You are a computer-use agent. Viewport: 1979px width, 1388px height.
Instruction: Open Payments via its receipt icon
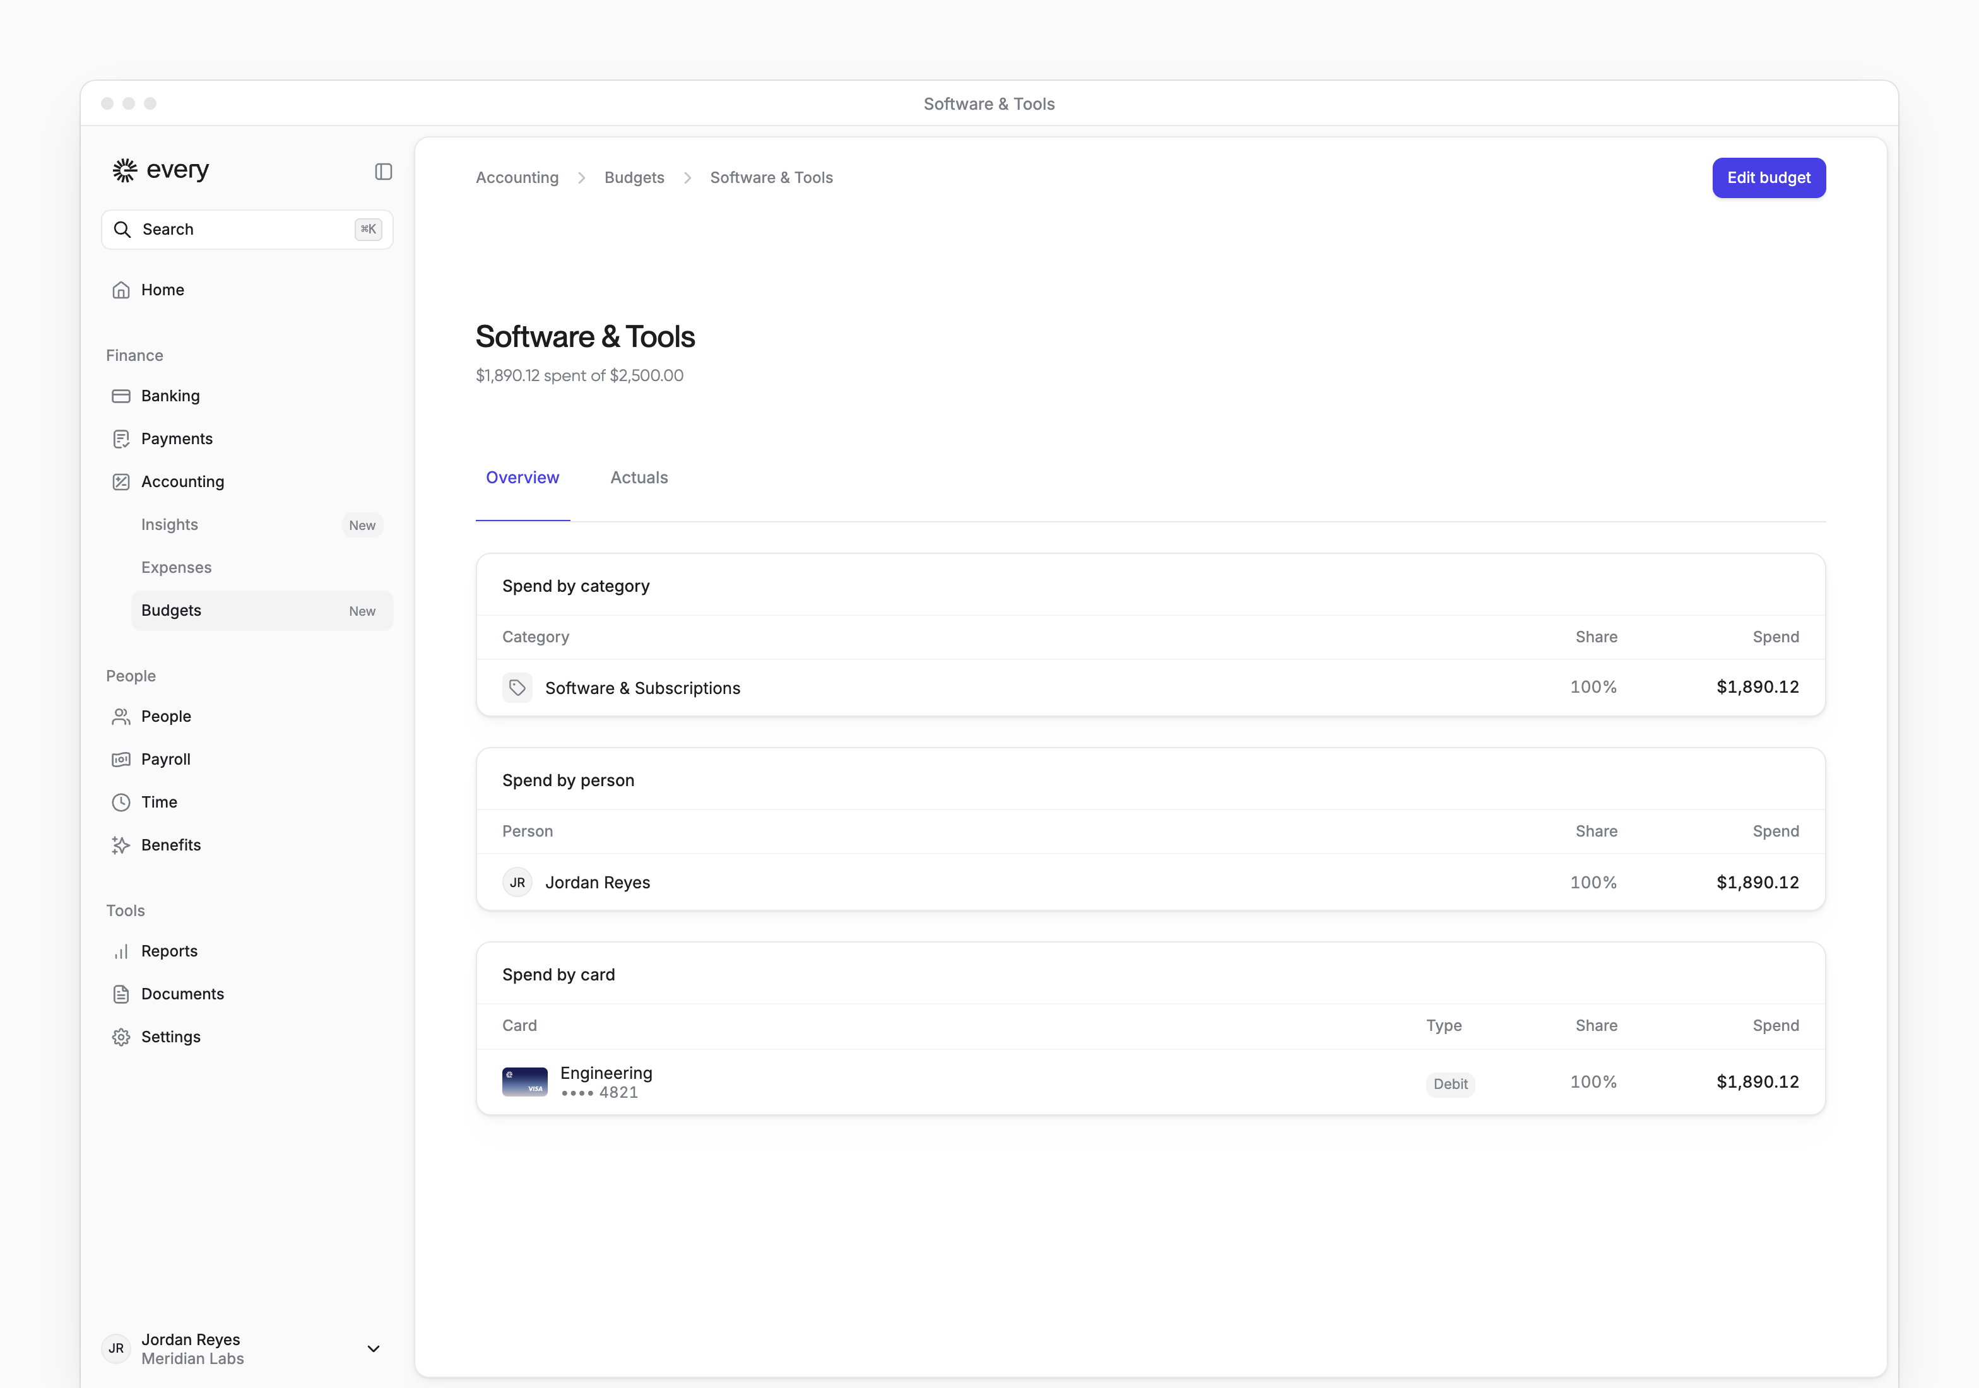[x=121, y=439]
